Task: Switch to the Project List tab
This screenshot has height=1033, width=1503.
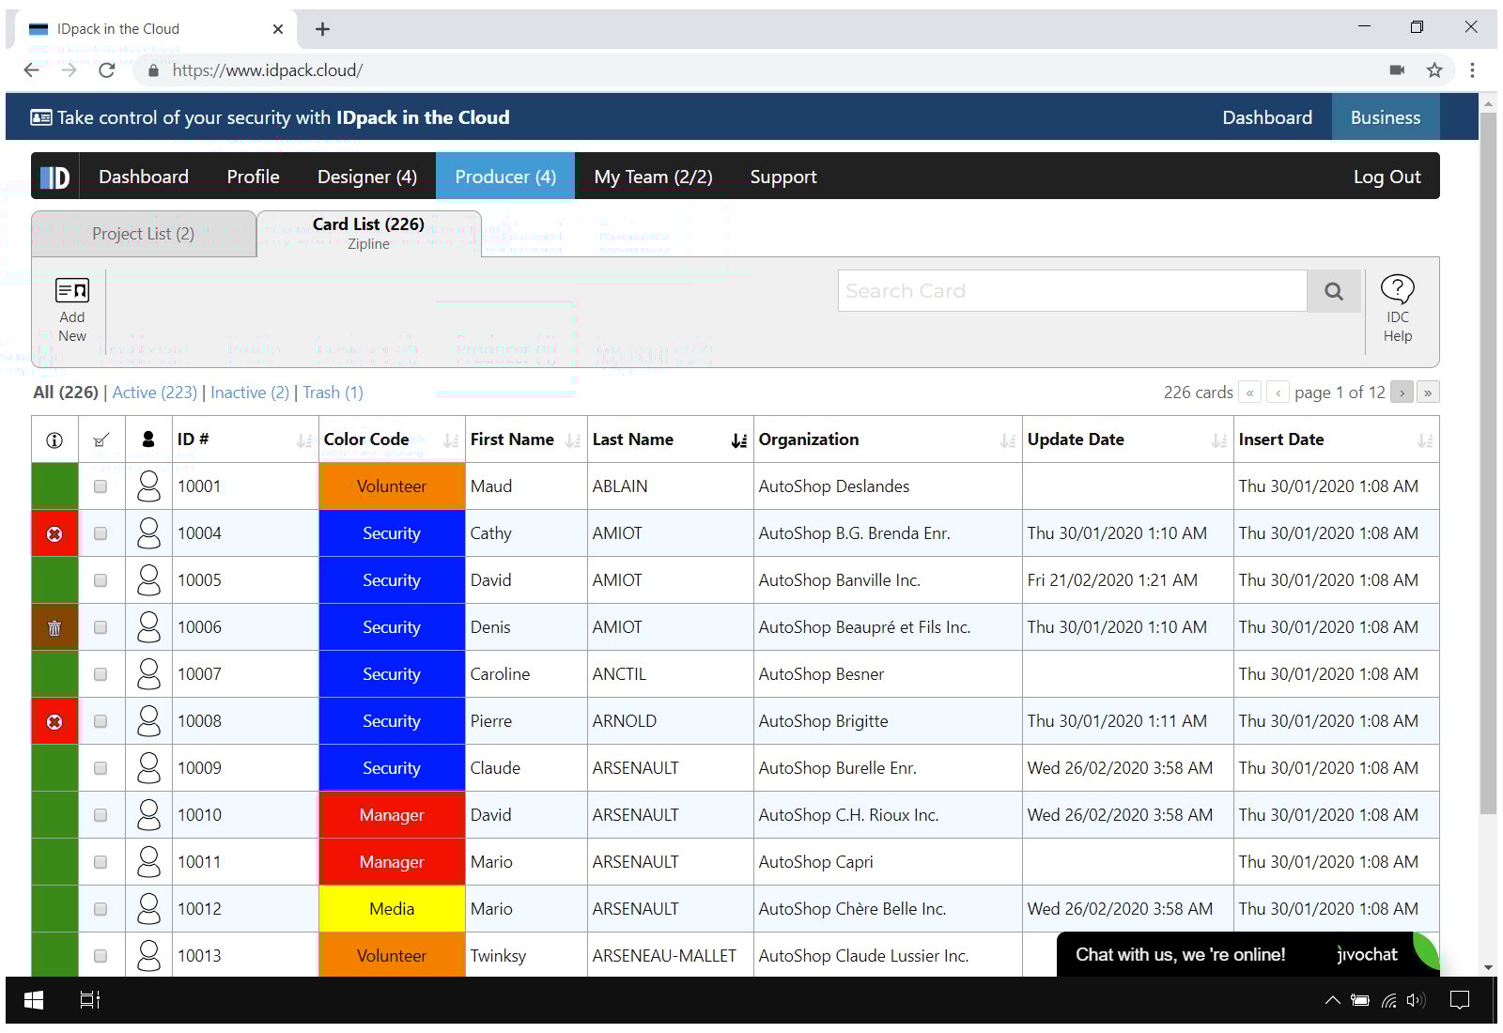Action: click(143, 234)
